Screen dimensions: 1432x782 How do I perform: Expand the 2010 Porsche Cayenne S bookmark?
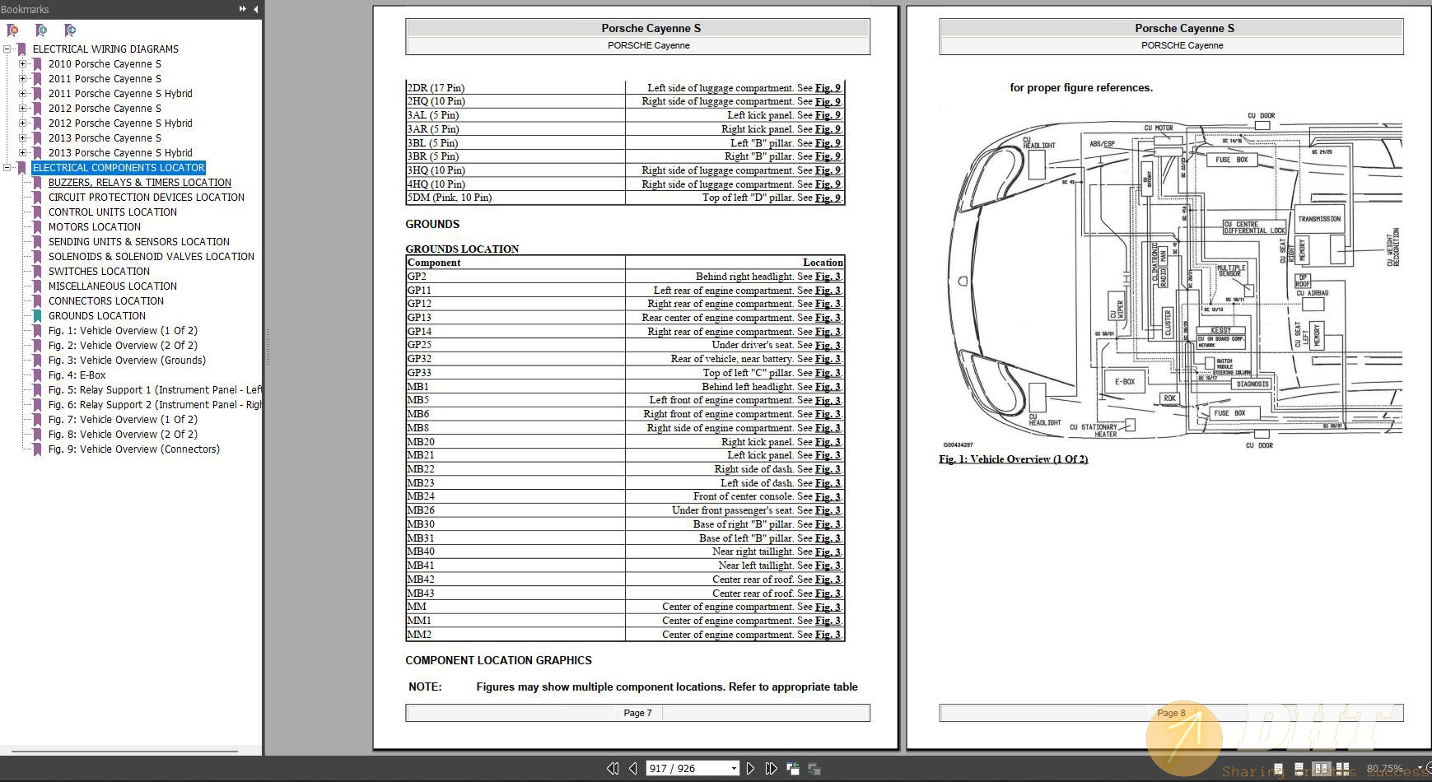click(23, 64)
